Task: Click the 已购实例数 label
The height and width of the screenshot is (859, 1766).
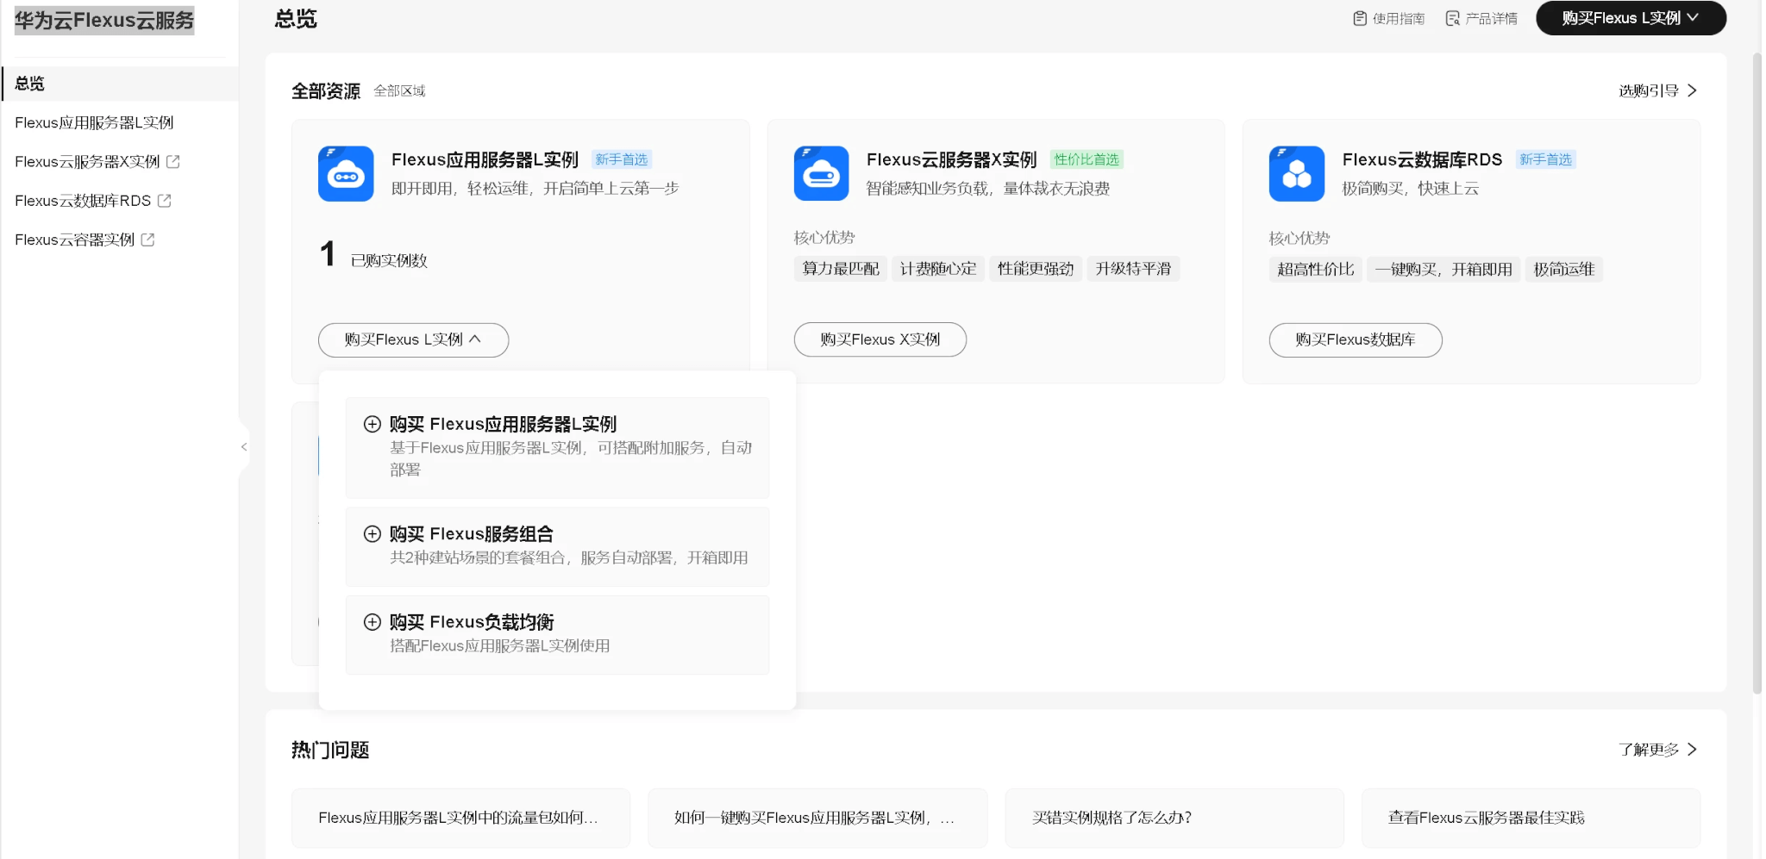Action: 389,260
